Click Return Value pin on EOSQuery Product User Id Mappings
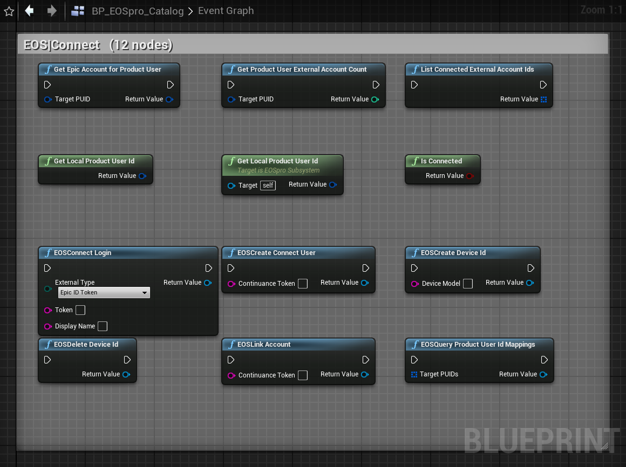Image resolution: width=626 pixels, height=467 pixels. pos(544,374)
